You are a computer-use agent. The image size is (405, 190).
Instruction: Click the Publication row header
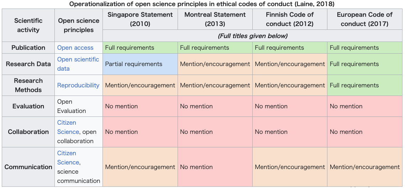coord(28,48)
